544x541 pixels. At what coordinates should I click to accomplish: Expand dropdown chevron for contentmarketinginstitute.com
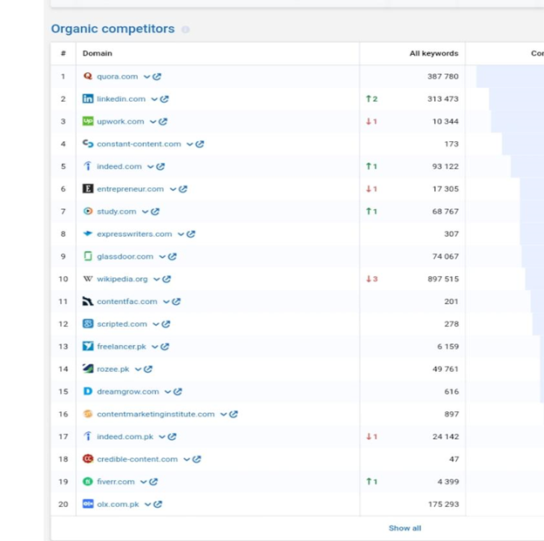point(224,415)
